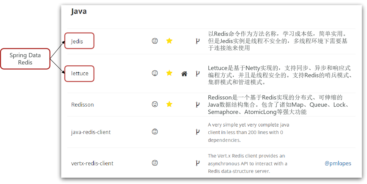Open the lettuce homepage house icon

click(x=184, y=73)
